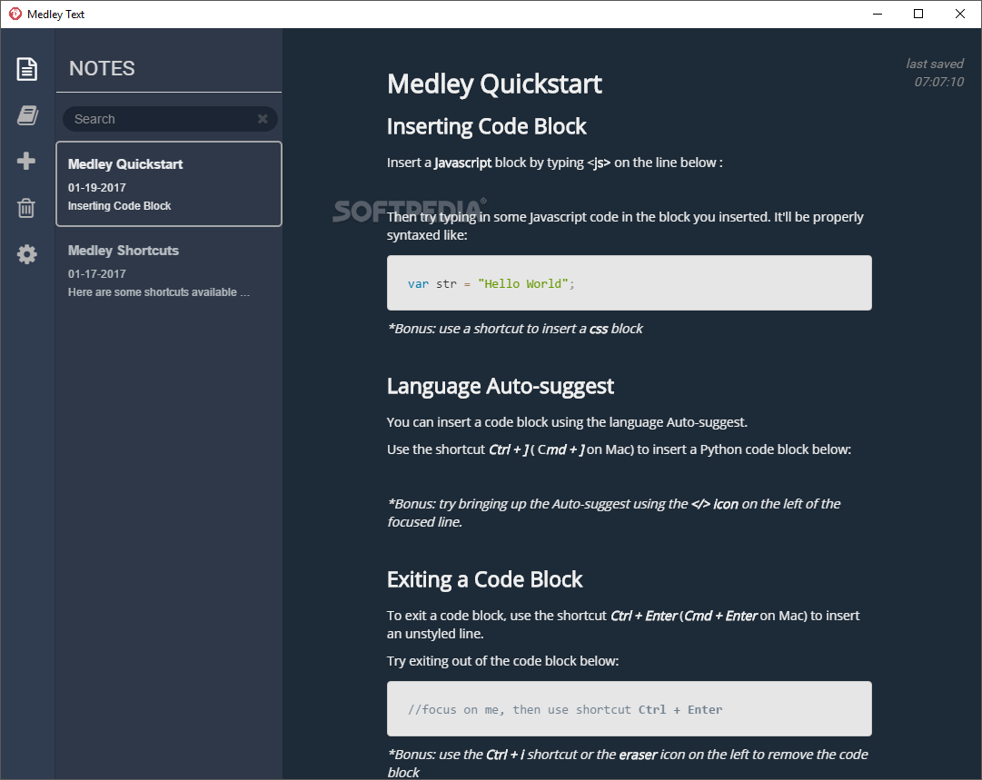Click 'Bonus: use a shortcut to insert a css block'
This screenshot has height=780, width=982.
click(515, 329)
